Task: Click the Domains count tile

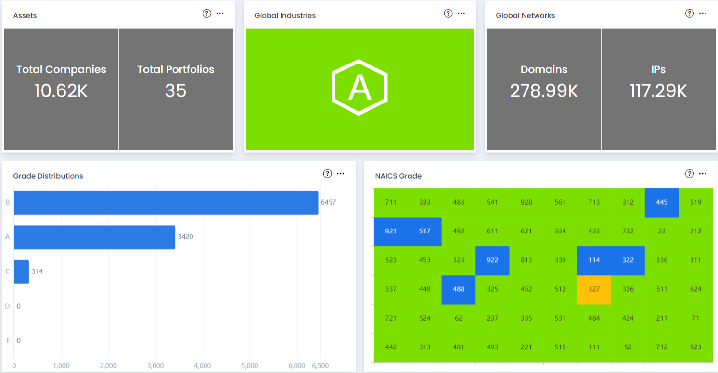Action: tap(544, 90)
